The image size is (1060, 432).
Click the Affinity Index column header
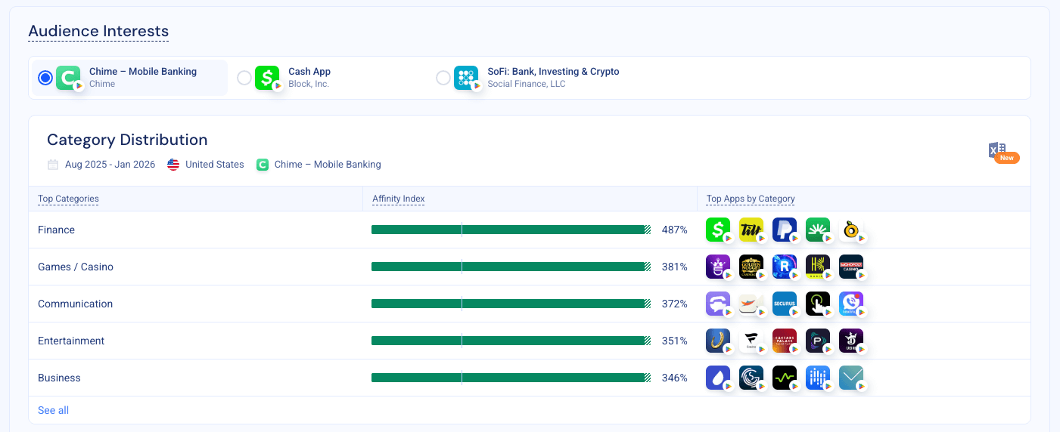pyautogui.click(x=398, y=199)
